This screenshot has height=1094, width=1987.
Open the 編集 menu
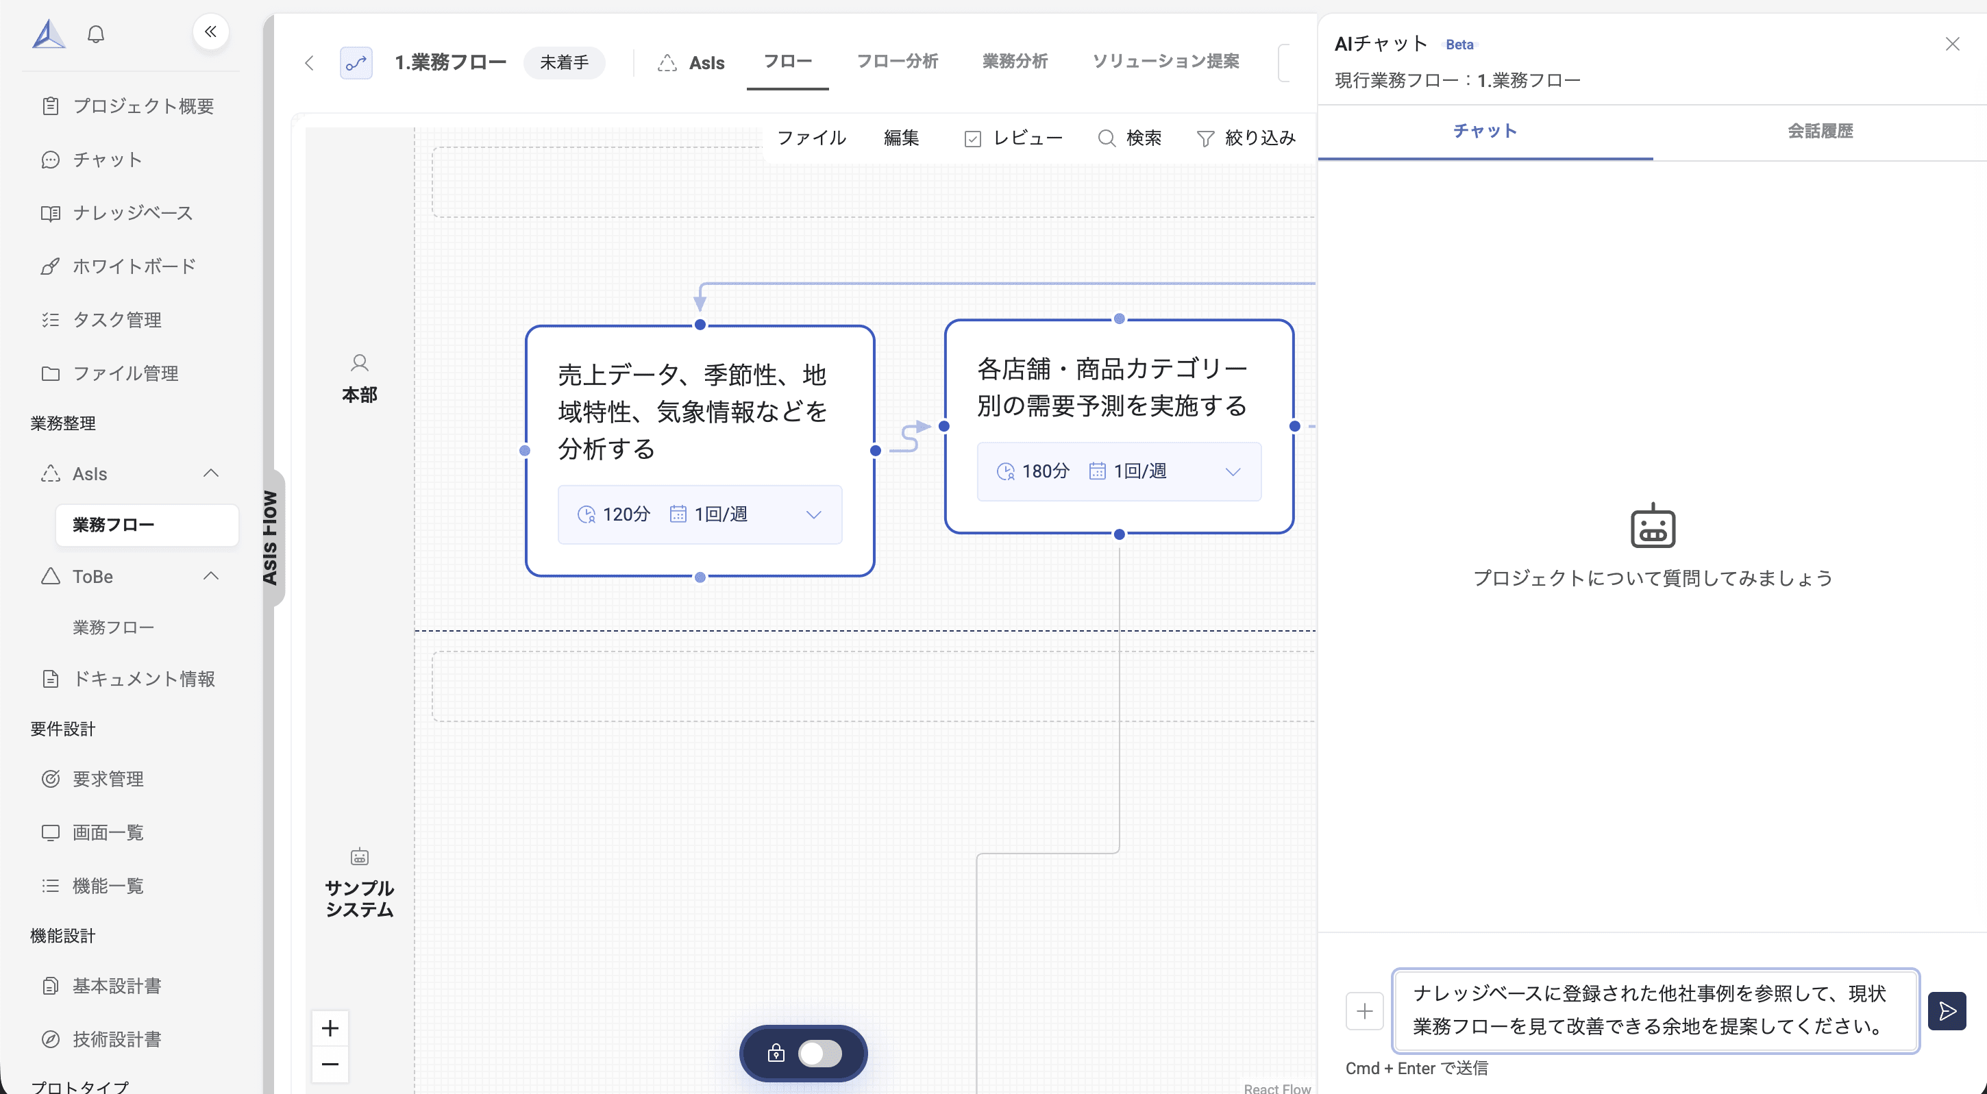901,138
